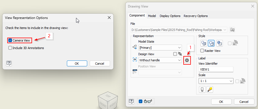Close the View Representation Options dialog
This screenshot has width=258, height=109.
pyautogui.click(x=109, y=18)
